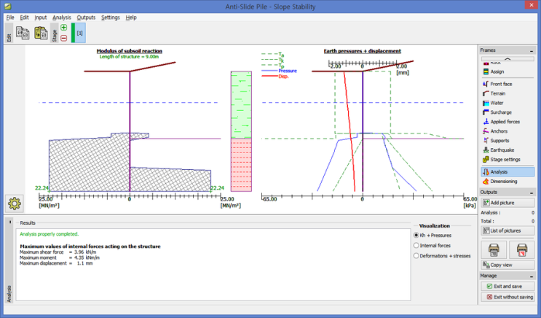This screenshot has height=318, width=541.
Task: Remove the current construction stage
Action: (x=64, y=37)
